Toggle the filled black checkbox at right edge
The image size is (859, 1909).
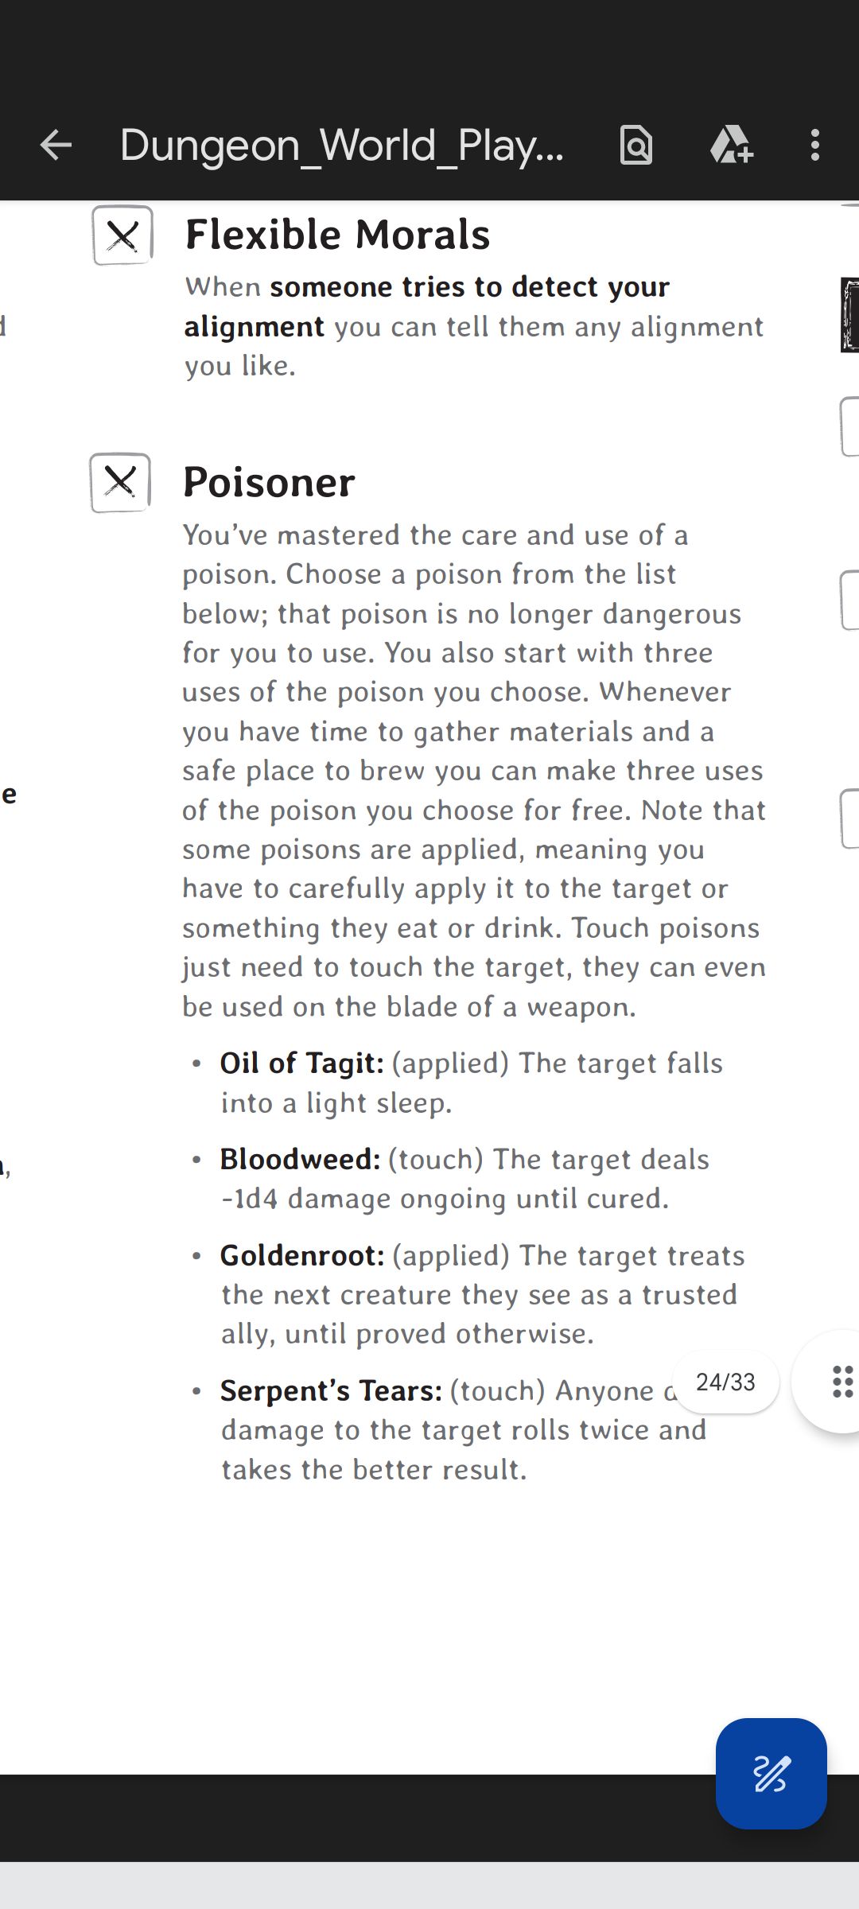pyautogui.click(x=850, y=315)
